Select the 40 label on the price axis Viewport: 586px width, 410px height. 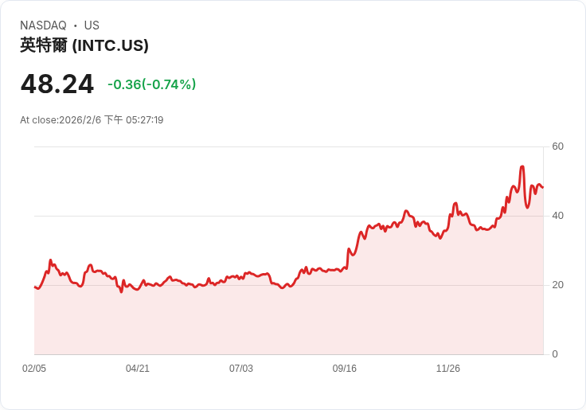pos(557,216)
